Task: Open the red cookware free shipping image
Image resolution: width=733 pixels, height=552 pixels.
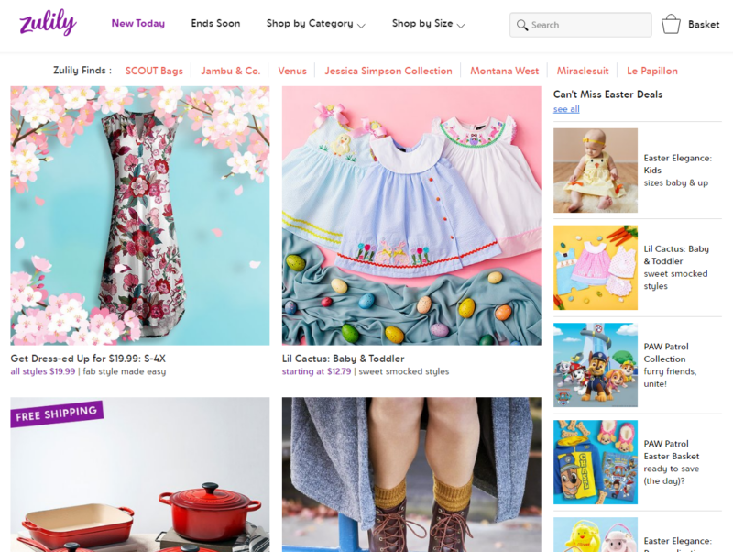Action: (x=140, y=474)
